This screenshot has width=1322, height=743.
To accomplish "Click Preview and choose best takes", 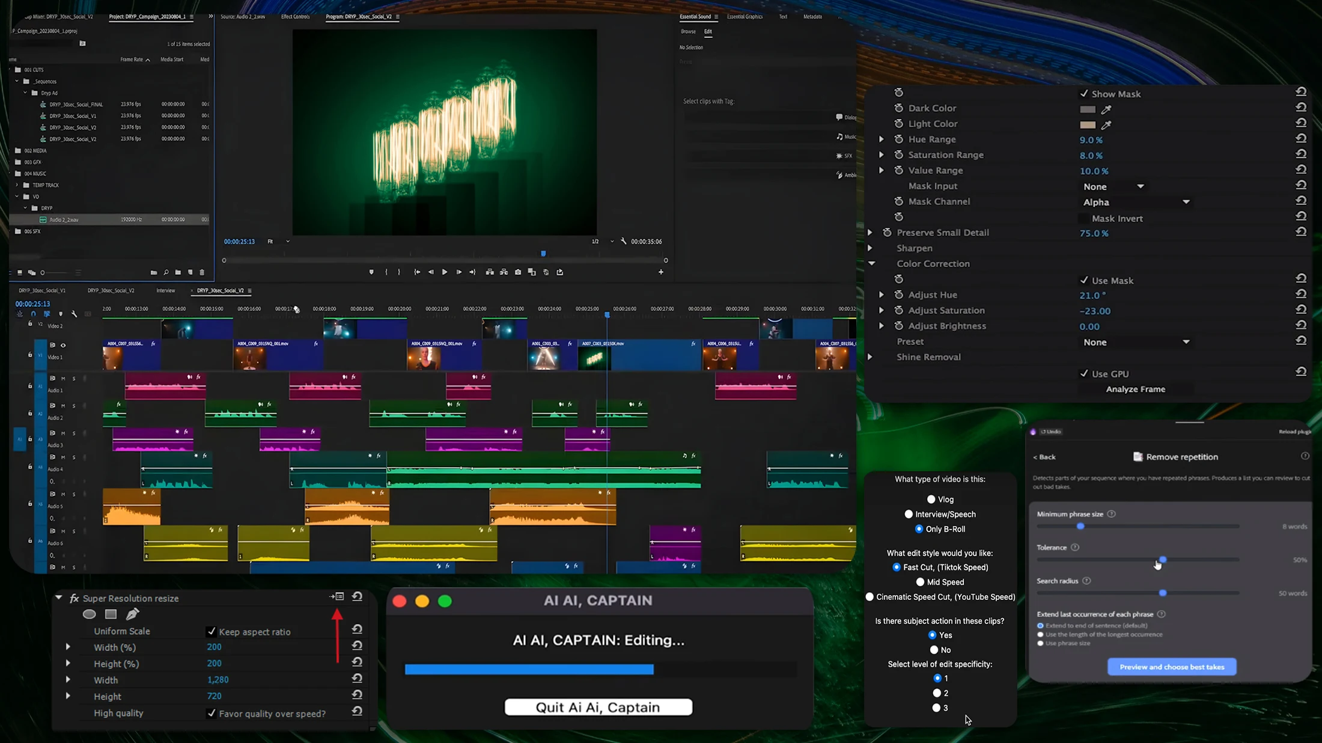I will 1171,667.
